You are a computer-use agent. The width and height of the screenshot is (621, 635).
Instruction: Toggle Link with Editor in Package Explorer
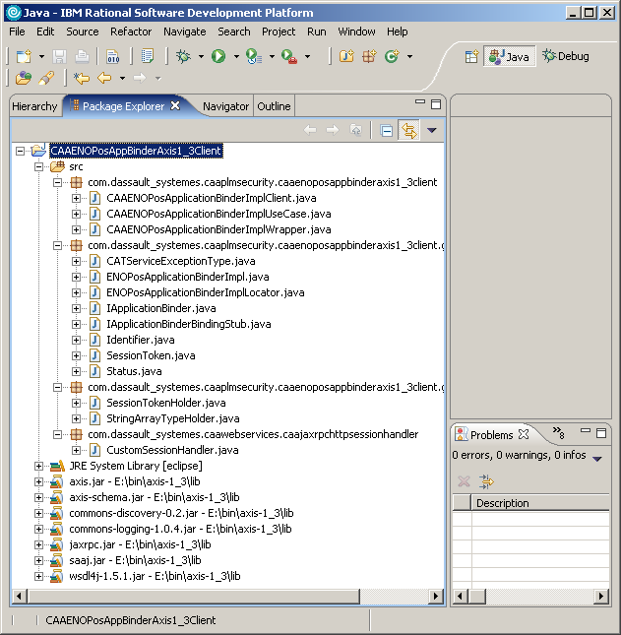click(408, 130)
